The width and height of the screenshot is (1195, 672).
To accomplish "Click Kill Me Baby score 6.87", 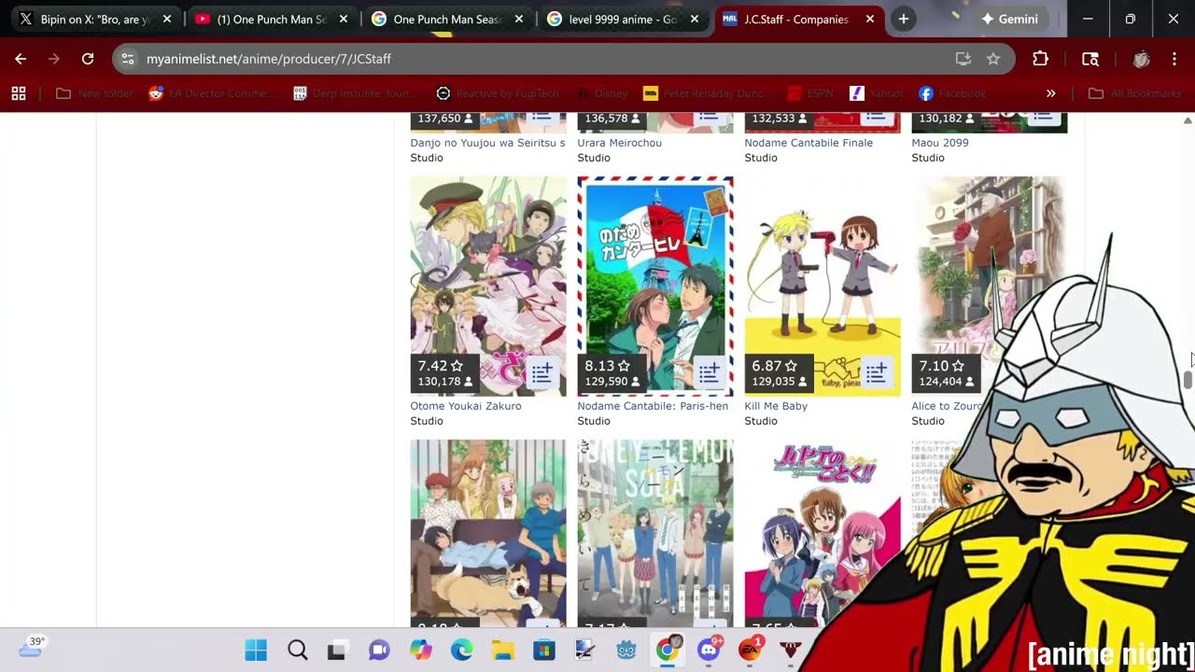I will tap(775, 366).
